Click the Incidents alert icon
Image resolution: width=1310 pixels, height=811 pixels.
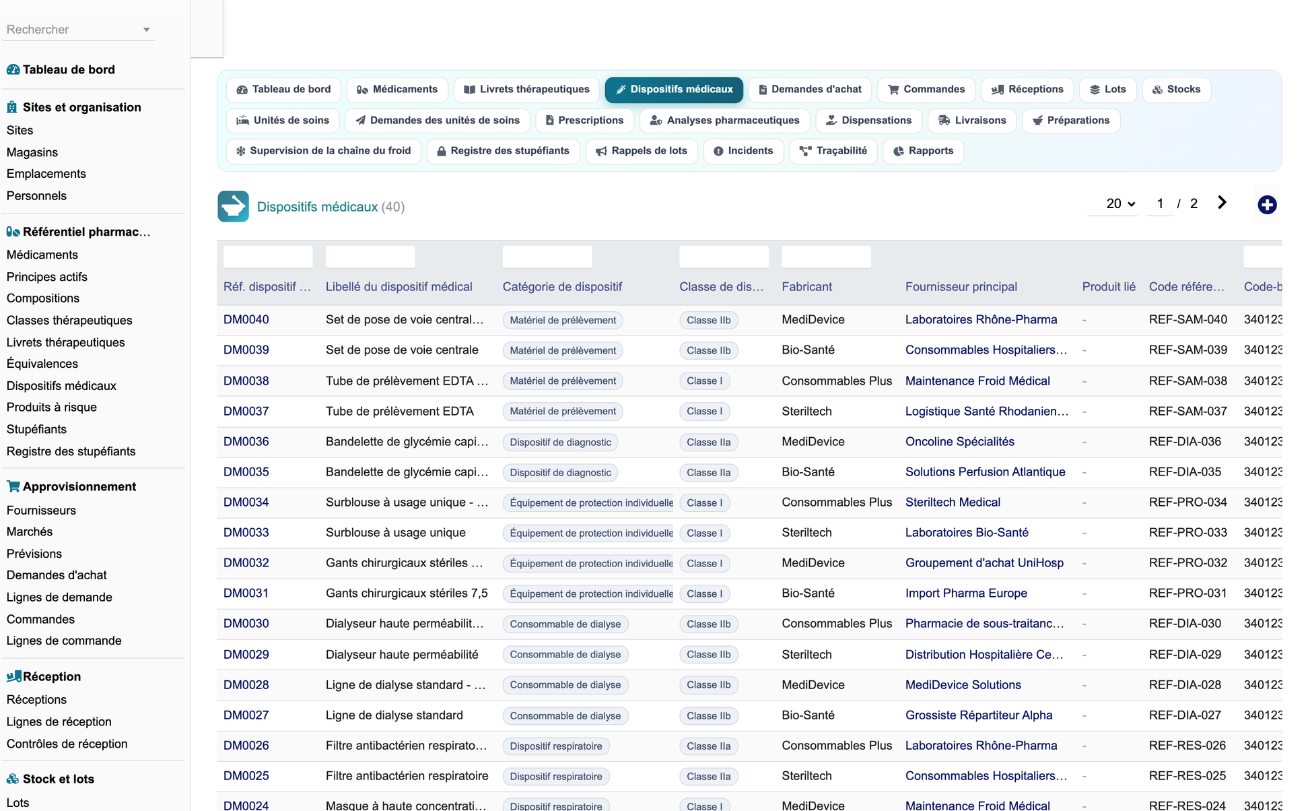coord(718,151)
